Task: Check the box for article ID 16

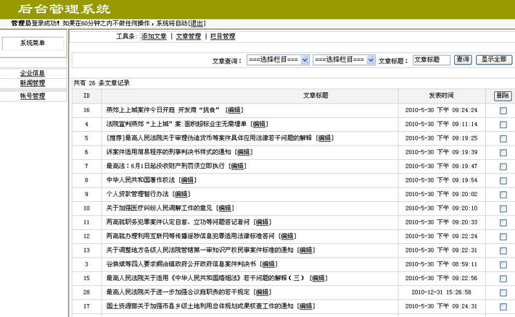Action: tap(503, 111)
